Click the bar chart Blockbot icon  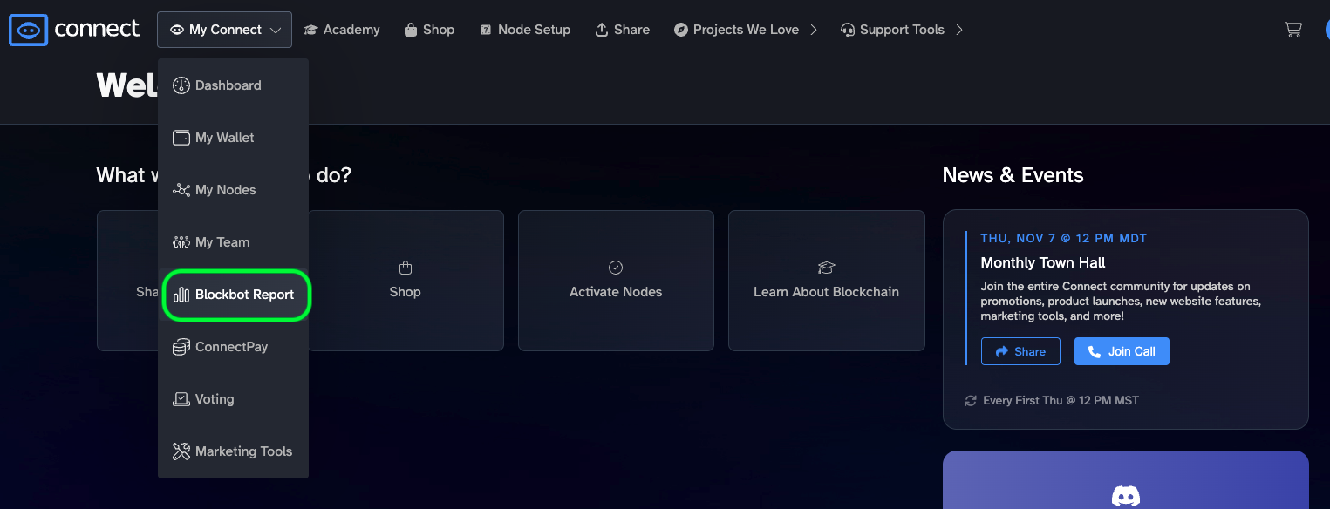click(181, 295)
